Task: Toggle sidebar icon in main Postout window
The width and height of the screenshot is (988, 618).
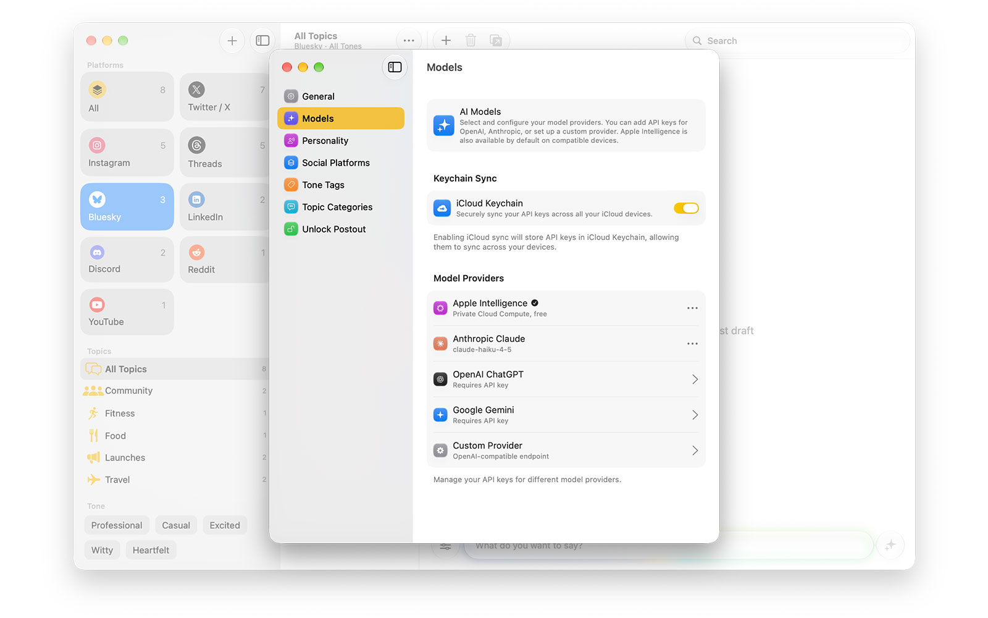Action: point(262,41)
